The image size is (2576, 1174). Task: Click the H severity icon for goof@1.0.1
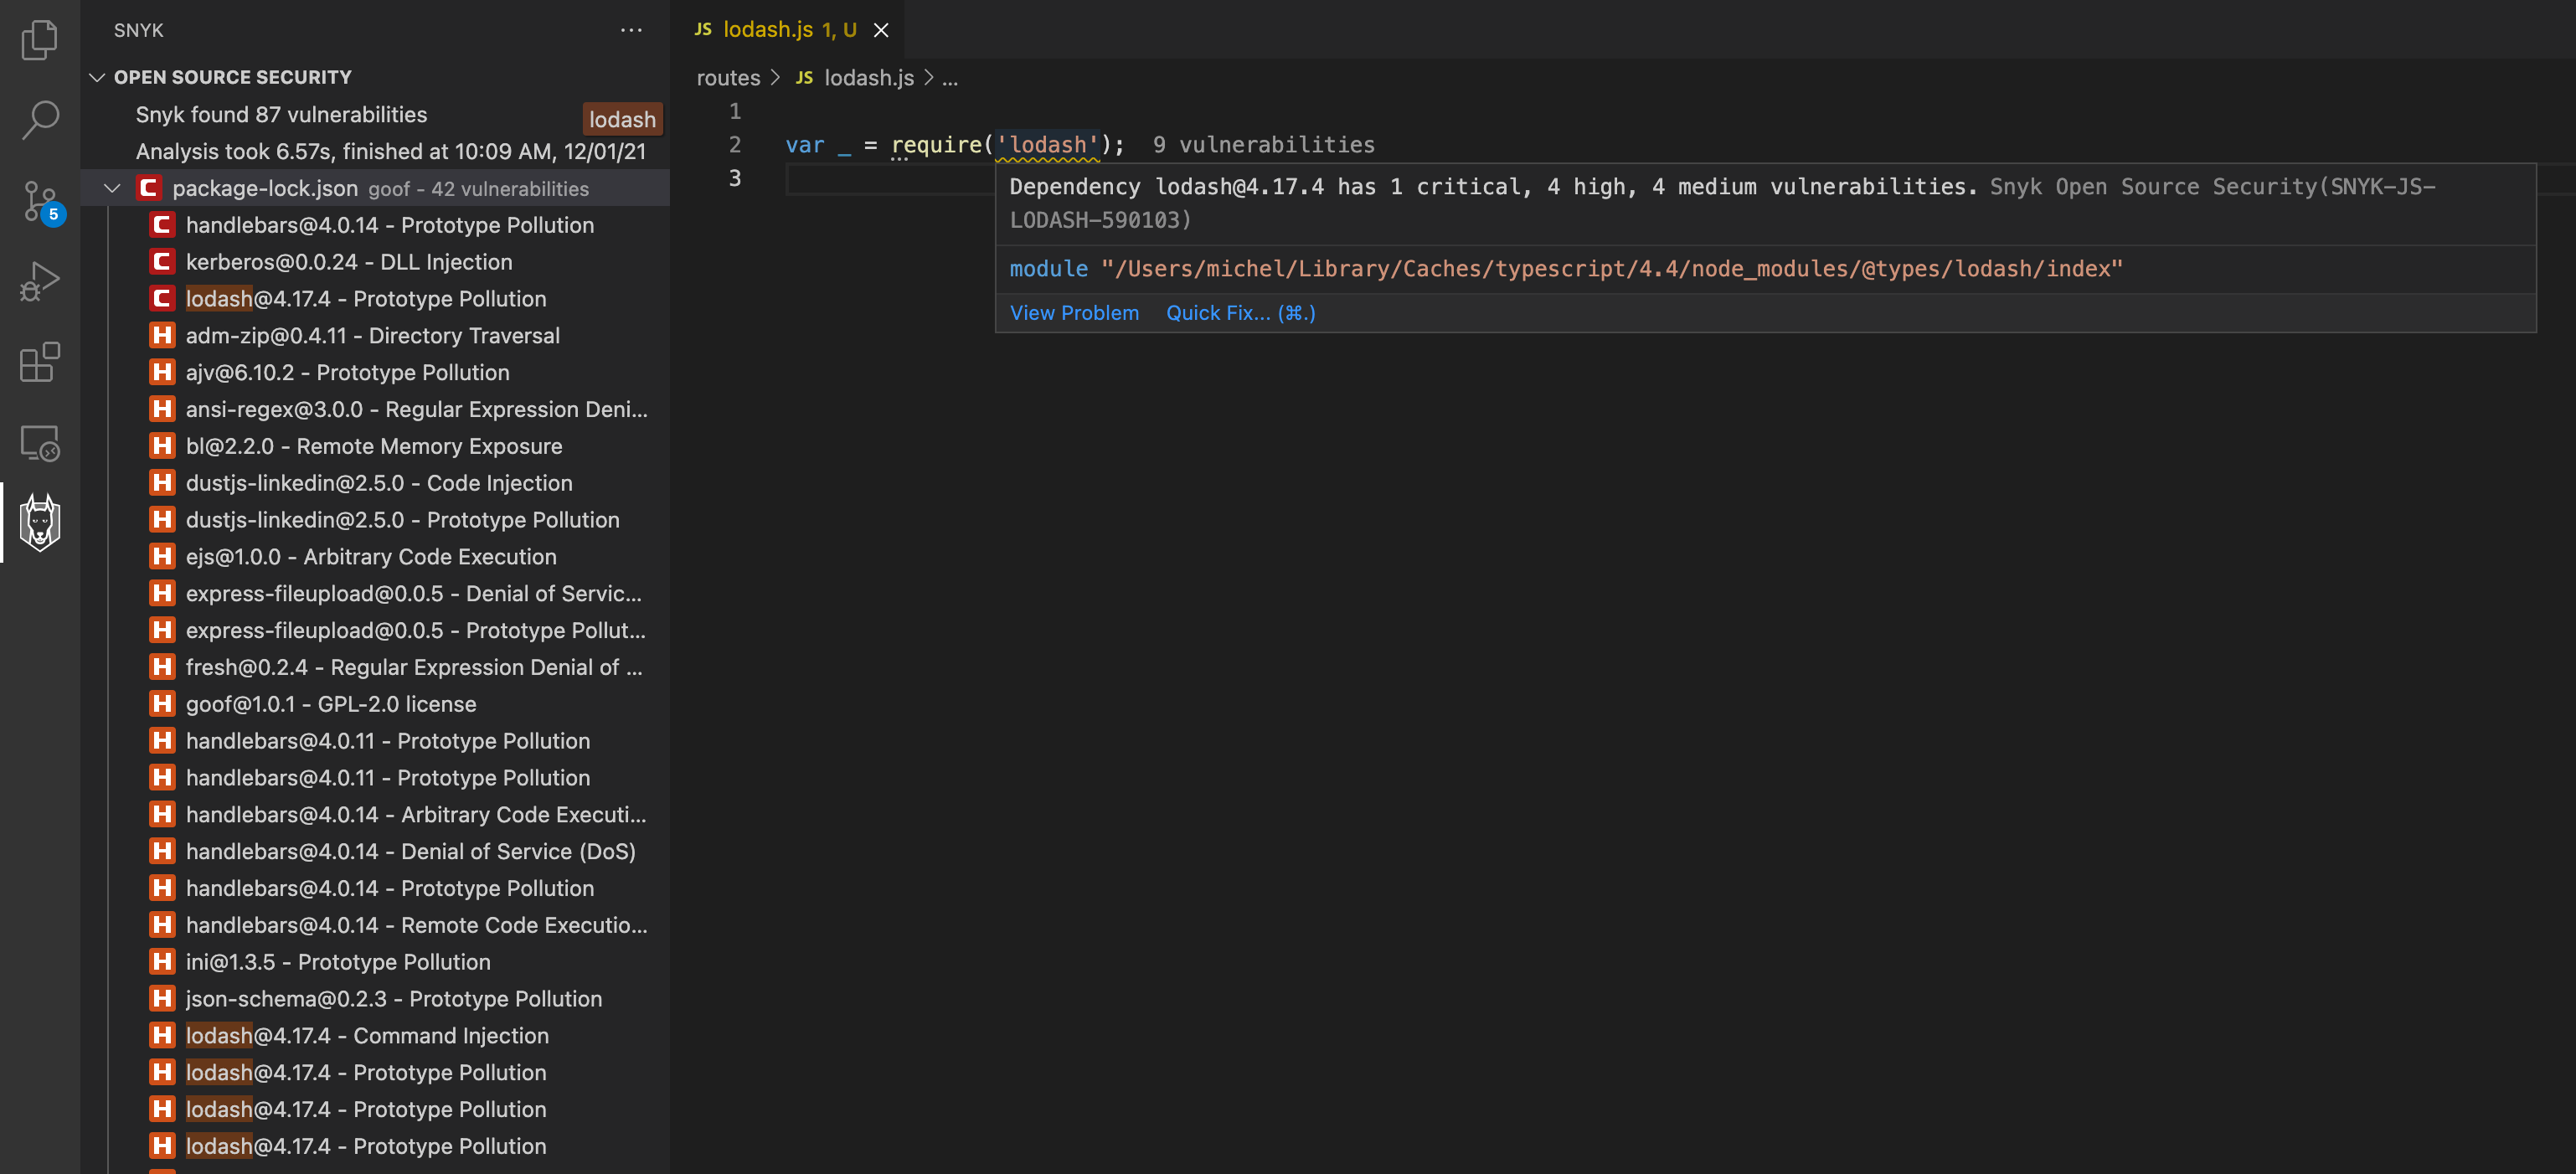click(162, 704)
